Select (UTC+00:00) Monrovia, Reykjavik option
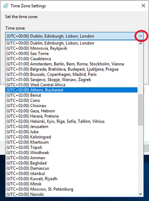Image resolution: width=149 pixels, height=201 pixels. pos(72,48)
